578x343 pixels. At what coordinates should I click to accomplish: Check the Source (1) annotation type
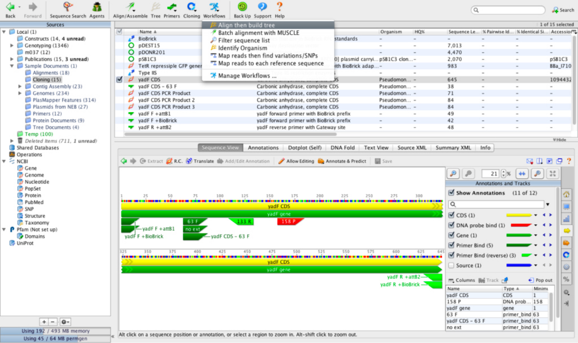[x=451, y=265]
